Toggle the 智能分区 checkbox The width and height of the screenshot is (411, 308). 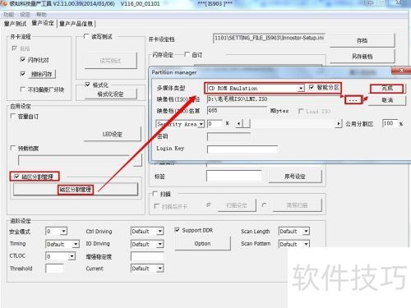point(312,87)
